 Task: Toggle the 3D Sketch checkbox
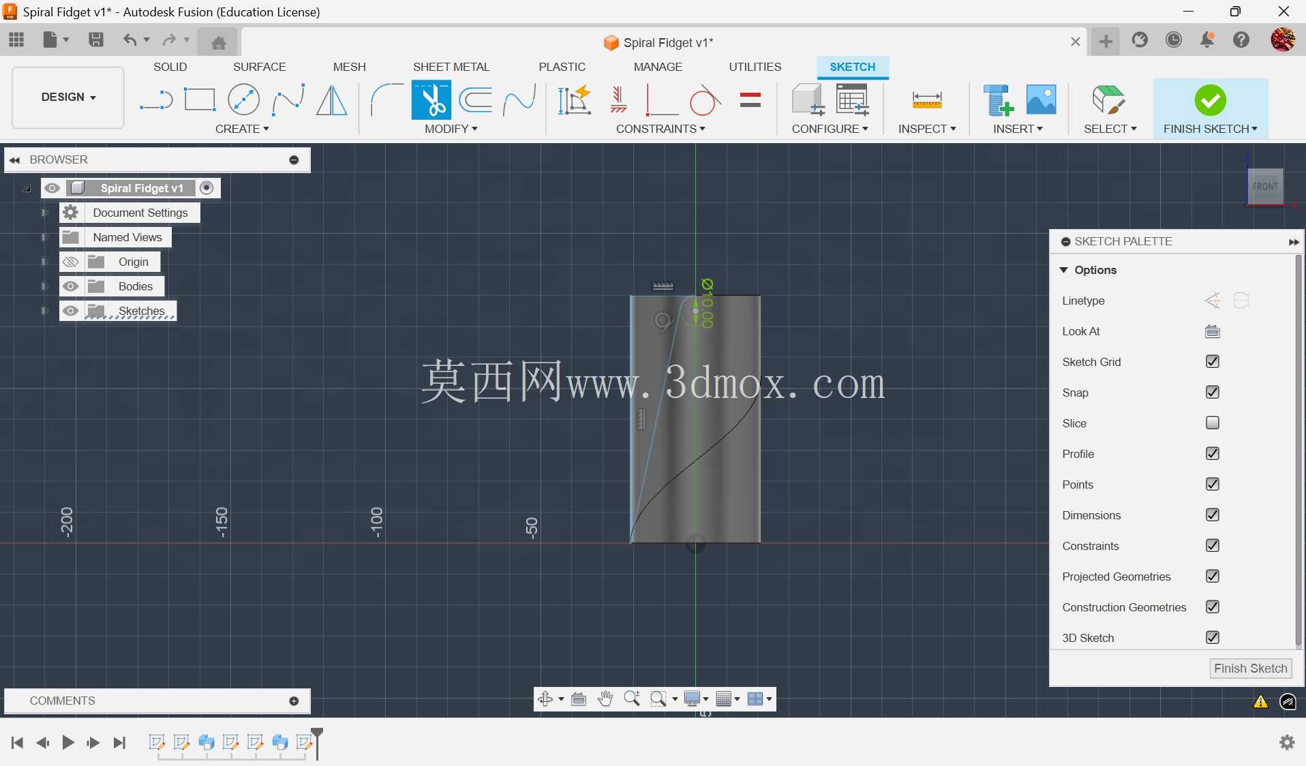[x=1212, y=638]
